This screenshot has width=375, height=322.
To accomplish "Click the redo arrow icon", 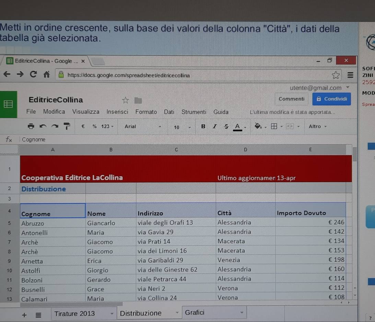I will [x=55, y=126].
